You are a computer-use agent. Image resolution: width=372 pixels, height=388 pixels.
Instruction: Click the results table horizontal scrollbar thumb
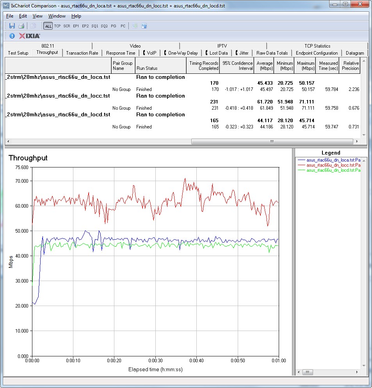point(272,141)
